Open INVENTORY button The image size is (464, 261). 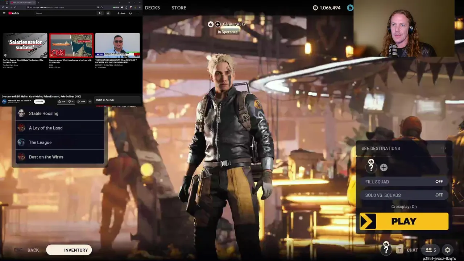click(x=69, y=250)
